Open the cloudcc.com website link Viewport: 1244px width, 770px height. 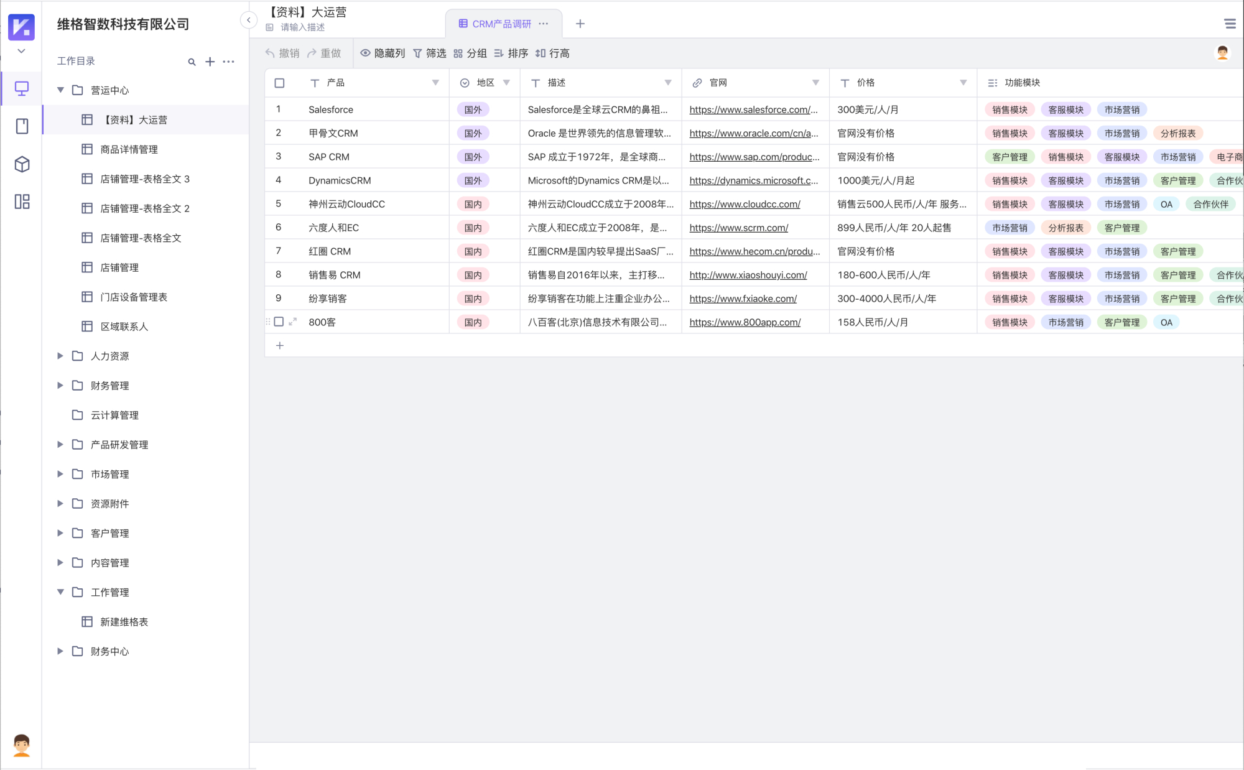click(x=745, y=204)
